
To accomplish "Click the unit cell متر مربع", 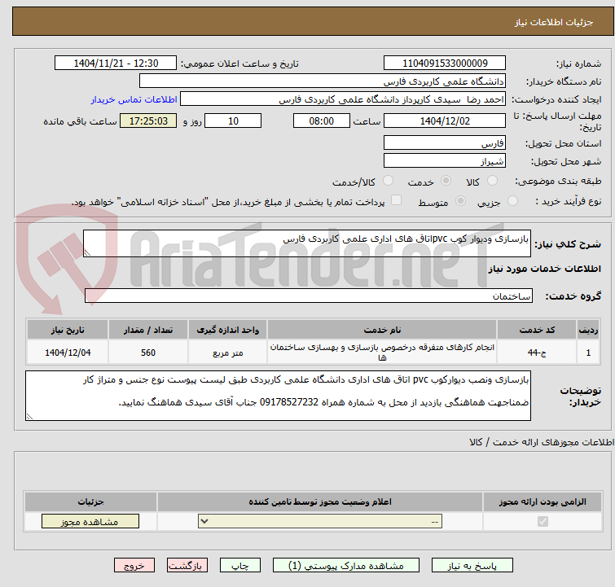I will point(228,353).
